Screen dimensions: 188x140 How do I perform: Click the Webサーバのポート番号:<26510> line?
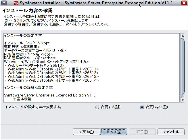click(35, 65)
